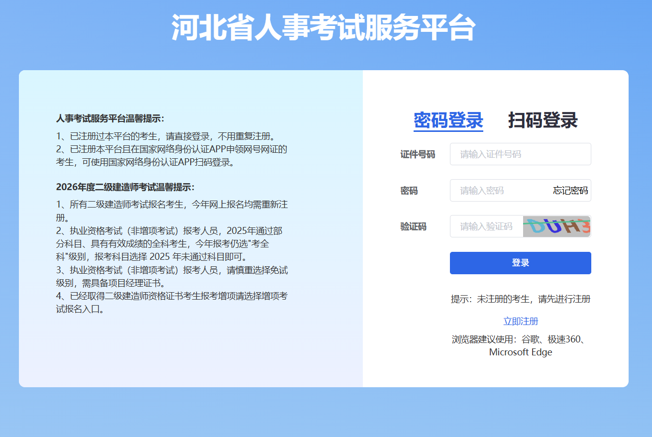652x437 pixels.
Task: Click the tip about 国家网络身份认证APP扫码登录
Action: pos(171,155)
